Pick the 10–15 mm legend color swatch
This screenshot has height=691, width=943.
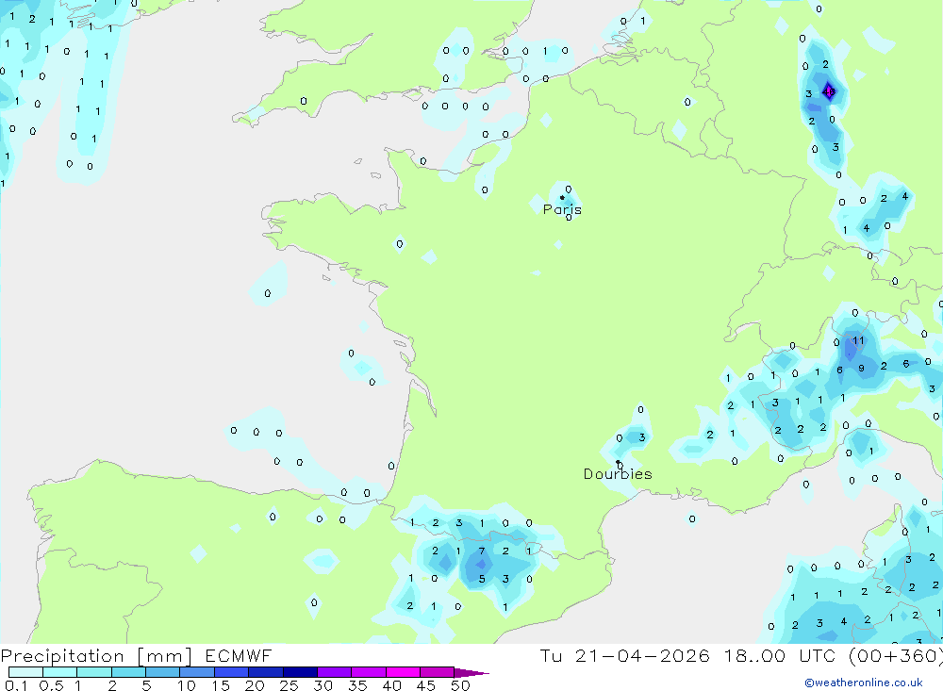click(197, 672)
